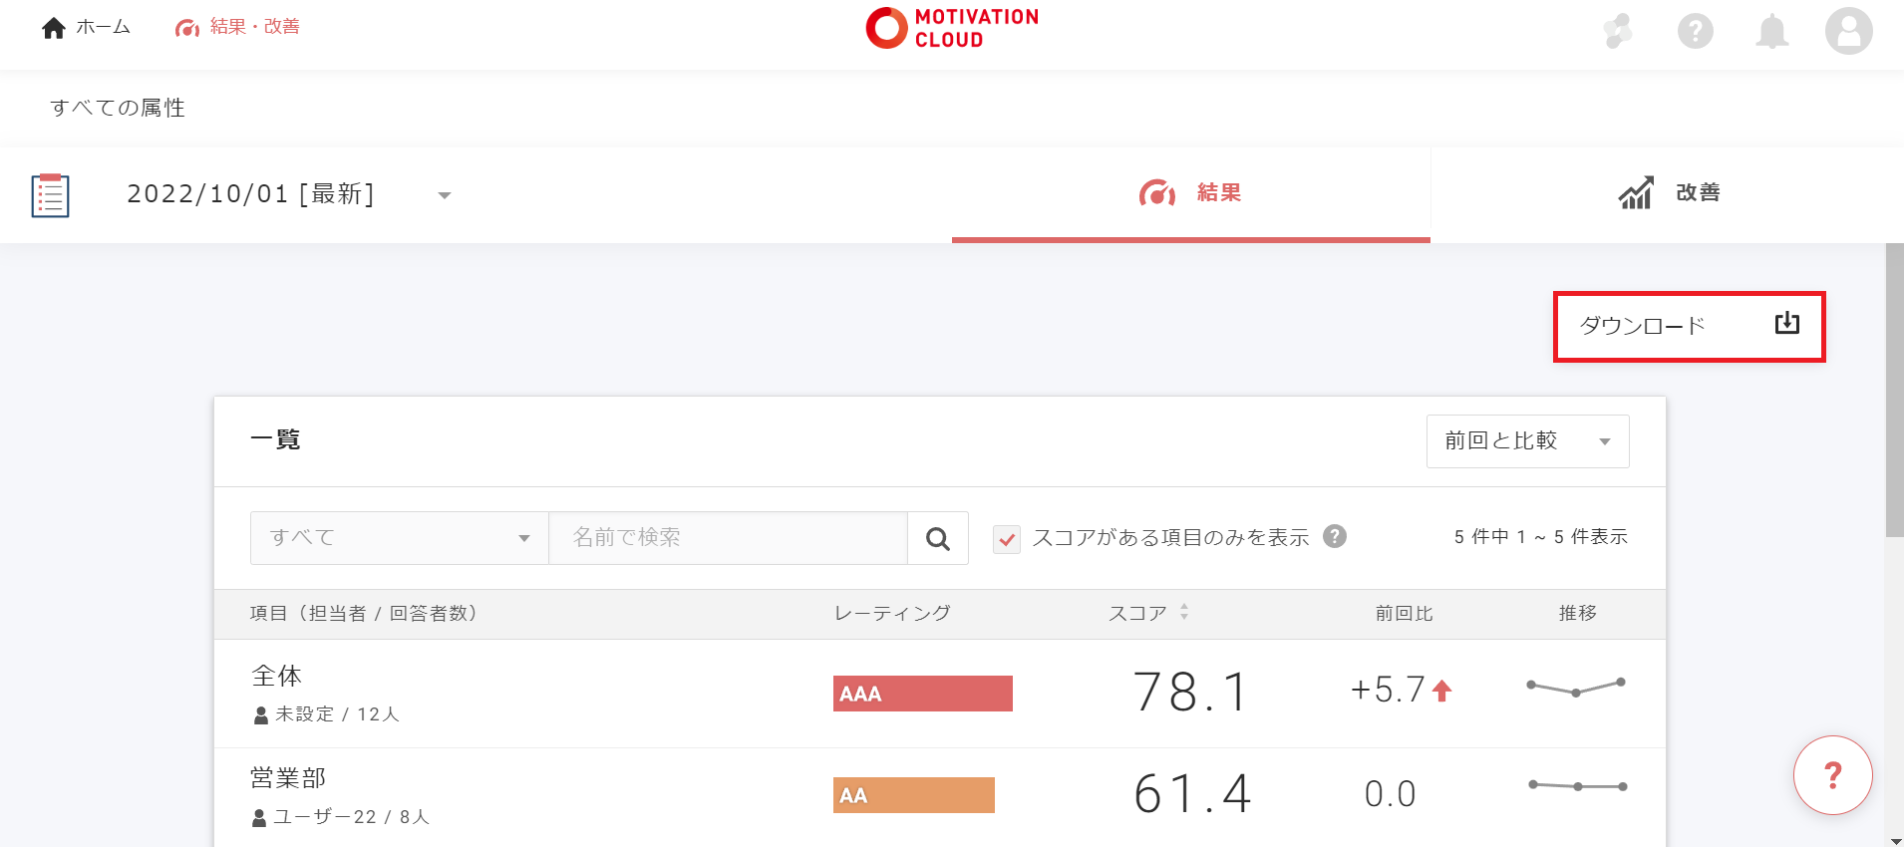Switch to the 改善 tab
The height and width of the screenshot is (847, 1904).
coord(1669,193)
